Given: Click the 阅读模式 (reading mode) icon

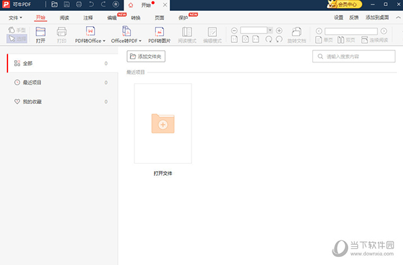Looking at the screenshot, I should pos(187,32).
